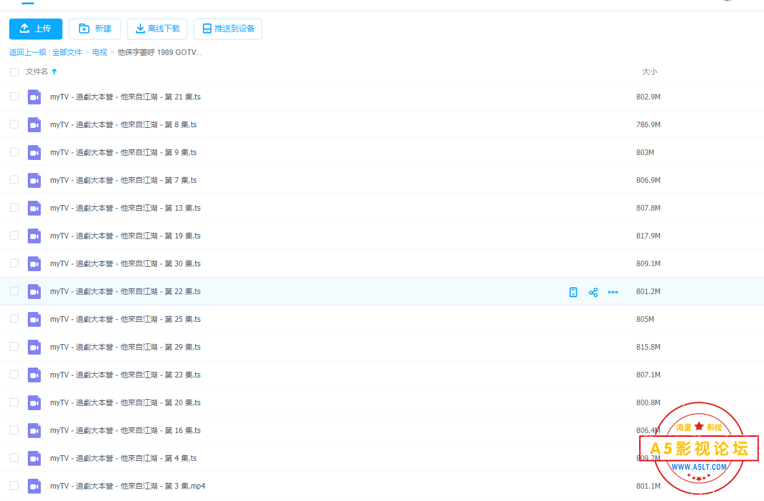Click video icon of 第 25 集.ts
764x501 pixels.
(35, 319)
